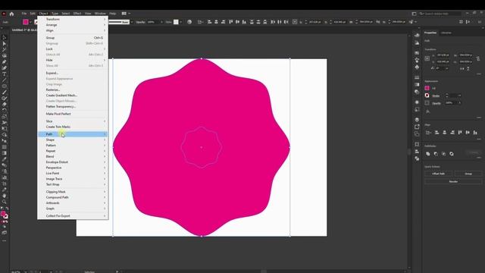Open Align To dropdown in control bar
The width and height of the screenshot is (485, 273).
tap(200, 22)
